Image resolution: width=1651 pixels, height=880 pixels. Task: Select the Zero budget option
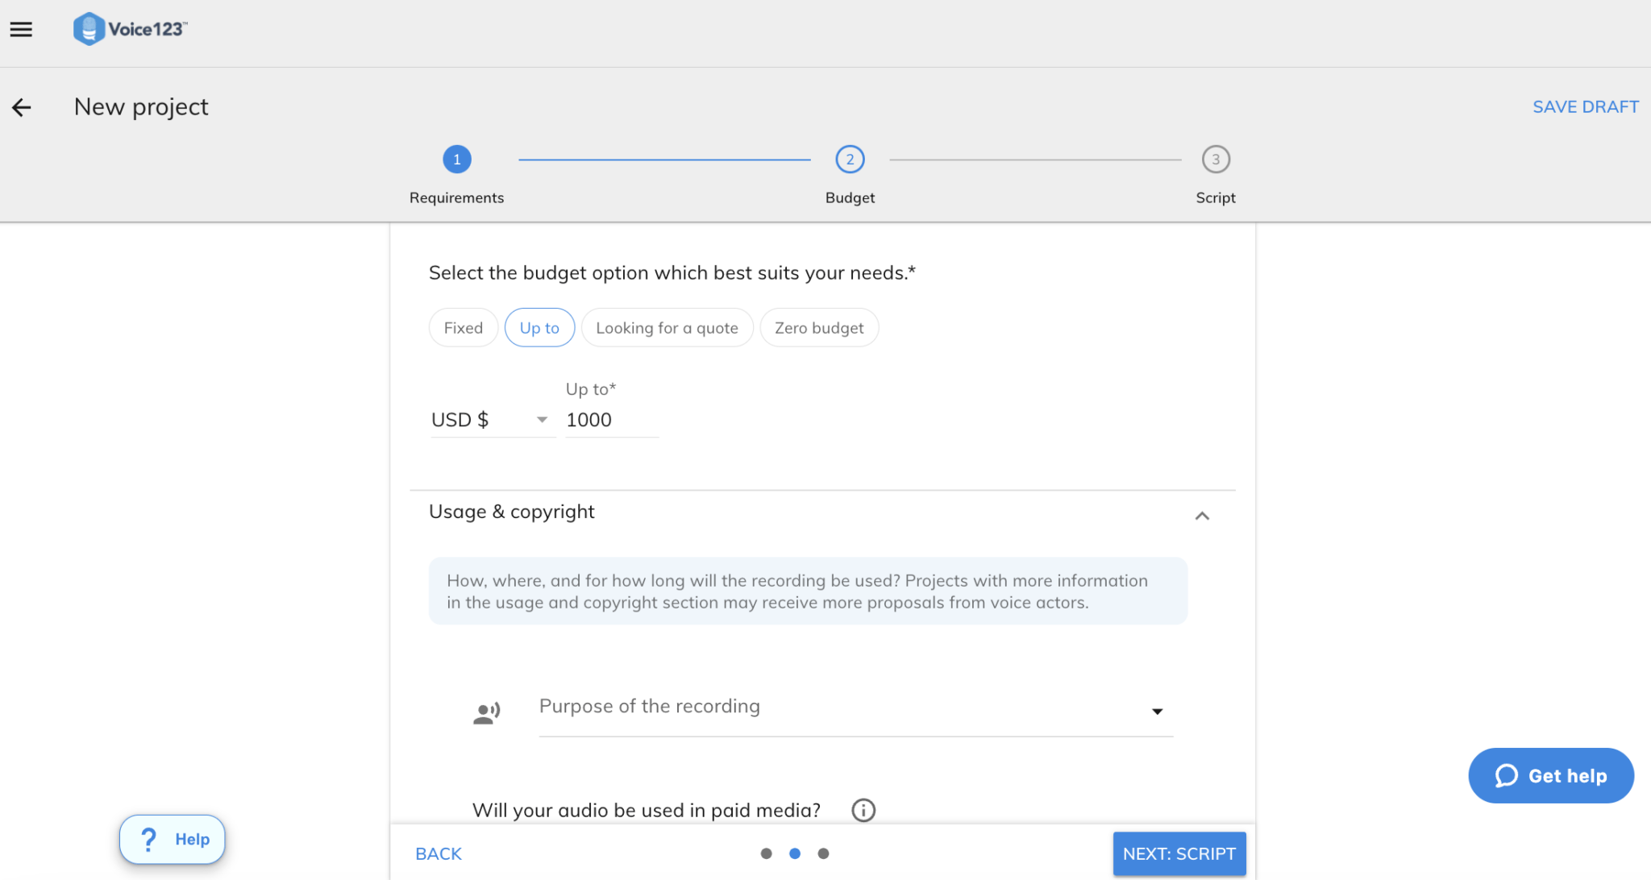[x=819, y=327]
